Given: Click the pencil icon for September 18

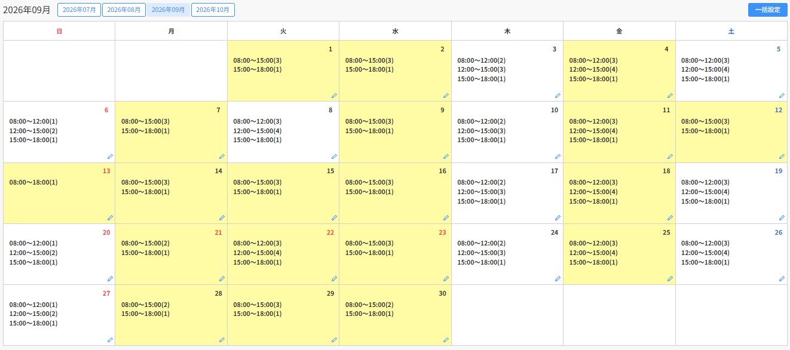Looking at the screenshot, I should coord(670,218).
